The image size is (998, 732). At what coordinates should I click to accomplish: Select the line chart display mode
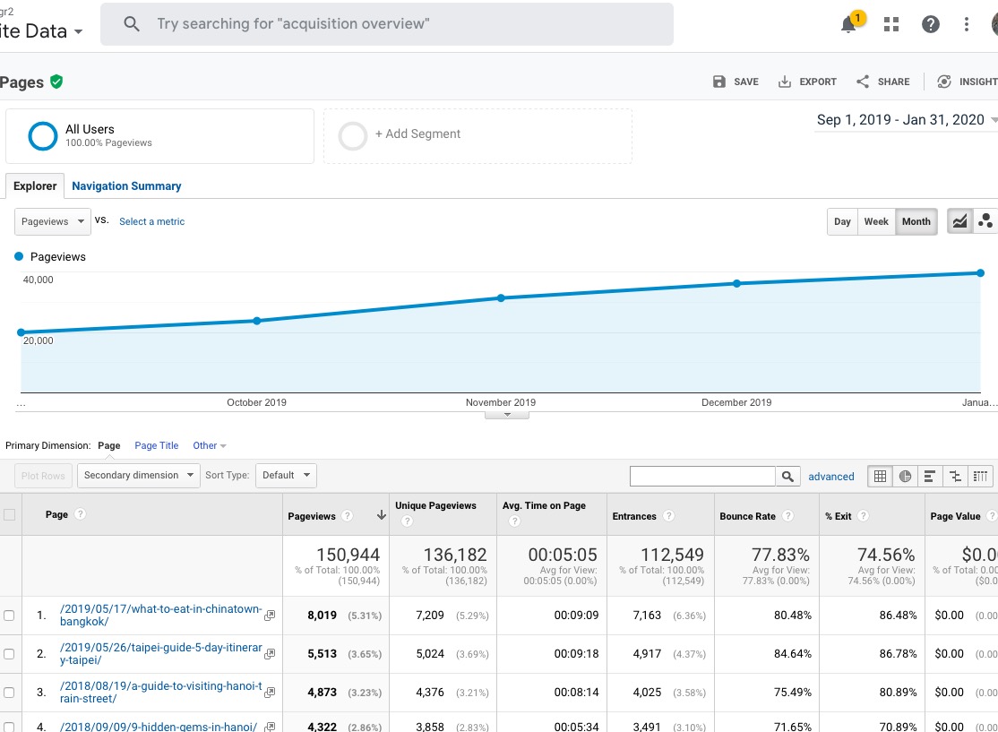point(960,221)
